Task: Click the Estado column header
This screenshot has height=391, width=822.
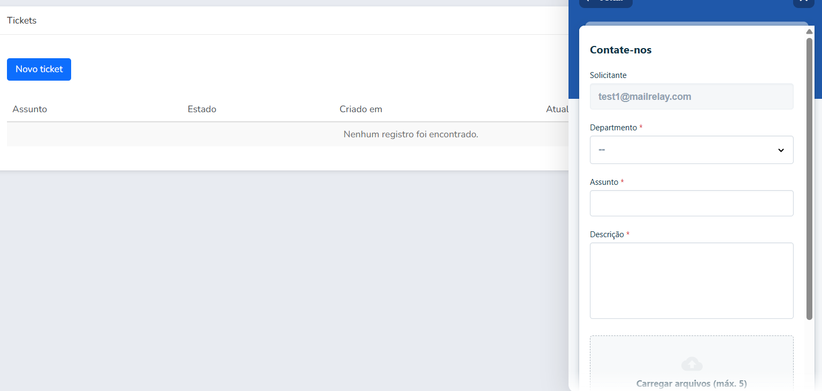Action: click(x=202, y=109)
